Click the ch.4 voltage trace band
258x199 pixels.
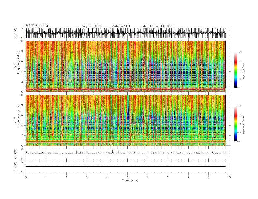126,166
